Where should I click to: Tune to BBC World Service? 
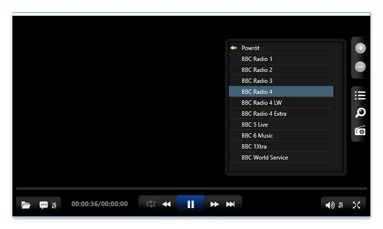point(281,158)
